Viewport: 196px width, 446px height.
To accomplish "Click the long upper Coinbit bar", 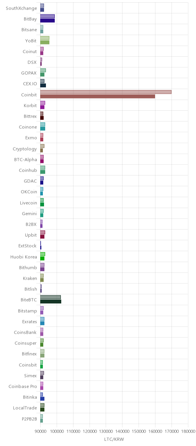I will [x=106, y=92].
